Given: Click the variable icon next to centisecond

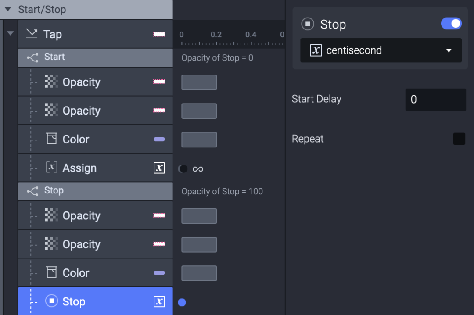Looking at the screenshot, I should coord(316,50).
